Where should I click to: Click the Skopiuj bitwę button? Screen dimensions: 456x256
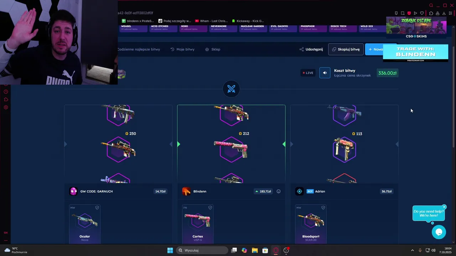[346, 49]
